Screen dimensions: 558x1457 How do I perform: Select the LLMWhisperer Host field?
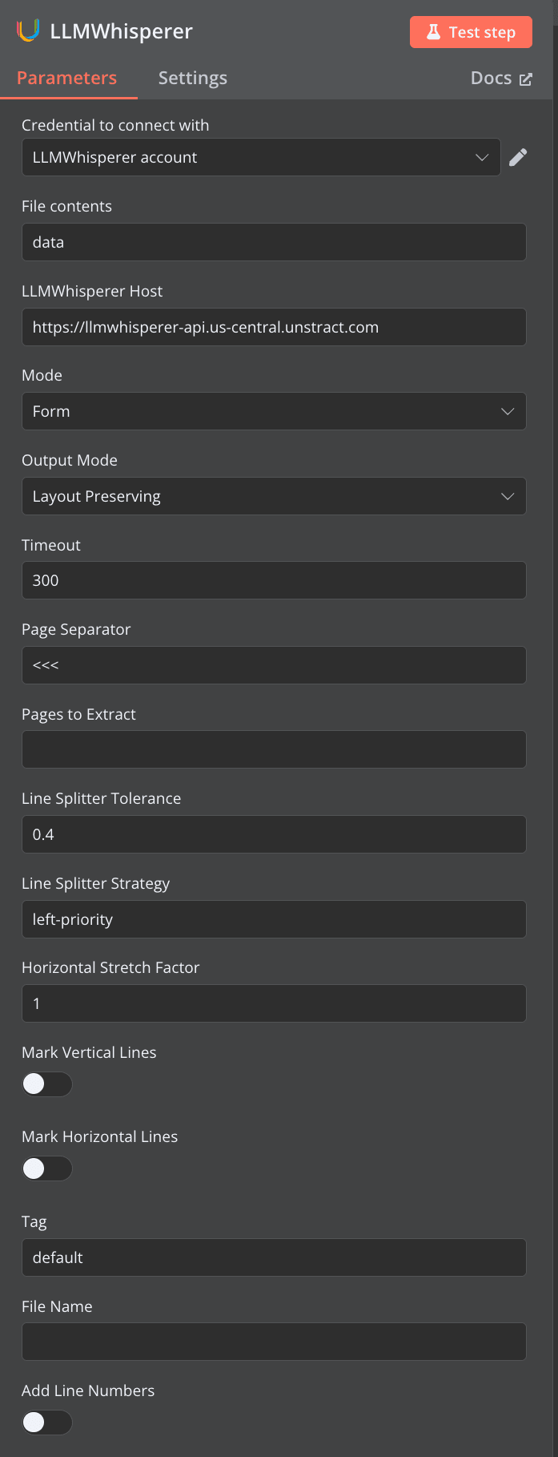tap(274, 327)
